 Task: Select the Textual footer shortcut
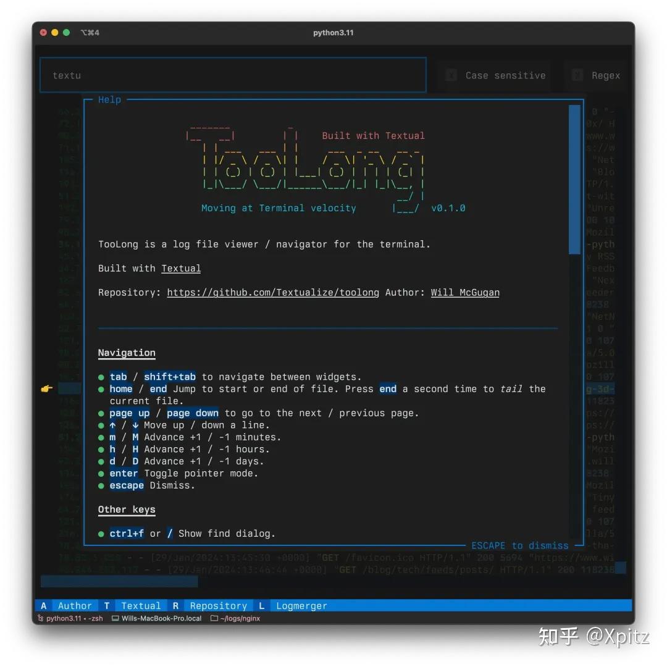pyautogui.click(x=132, y=606)
